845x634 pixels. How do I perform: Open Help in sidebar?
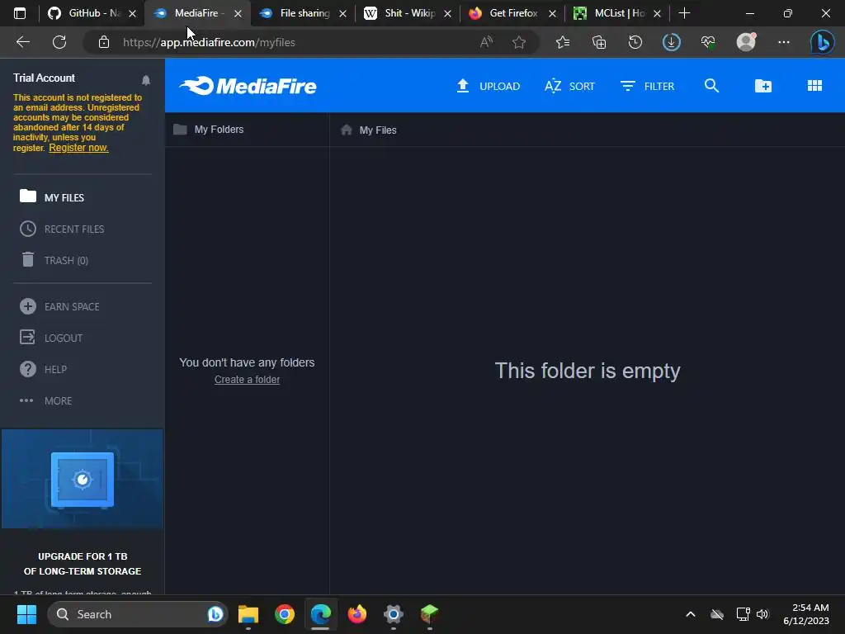(x=43, y=369)
